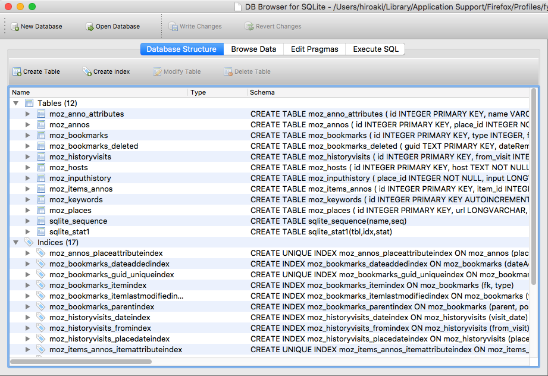The image size is (548, 376).
Task: Collapse the Tables (12) group
Action: coord(15,104)
